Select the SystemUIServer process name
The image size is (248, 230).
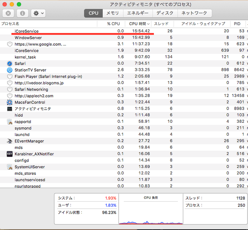(30, 167)
